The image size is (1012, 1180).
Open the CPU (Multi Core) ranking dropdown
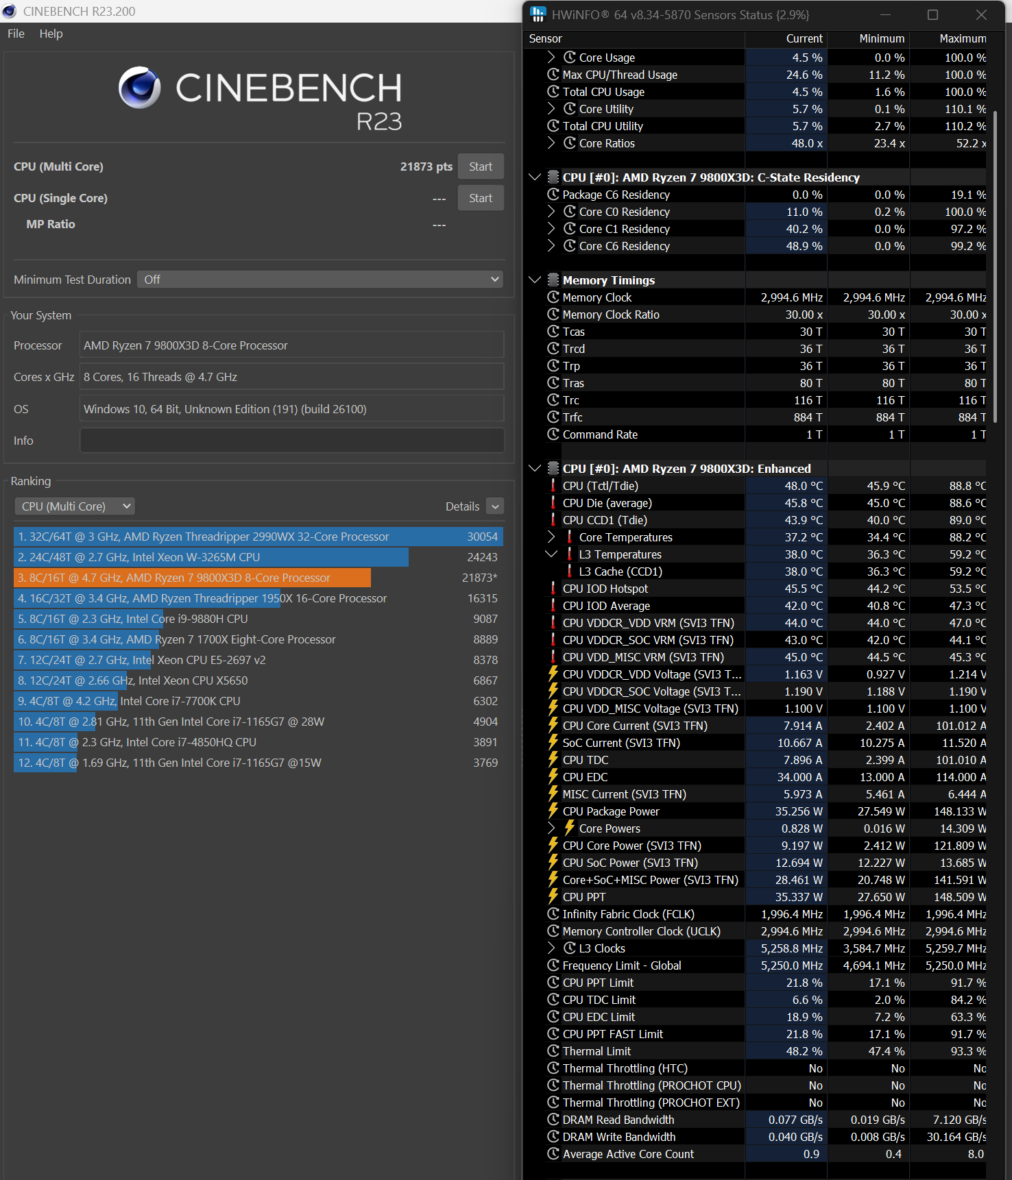75,506
